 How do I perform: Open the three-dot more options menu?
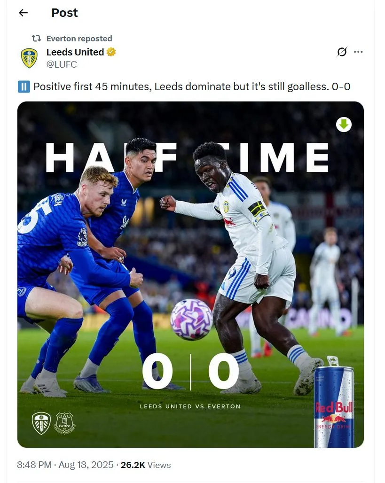[x=358, y=52]
